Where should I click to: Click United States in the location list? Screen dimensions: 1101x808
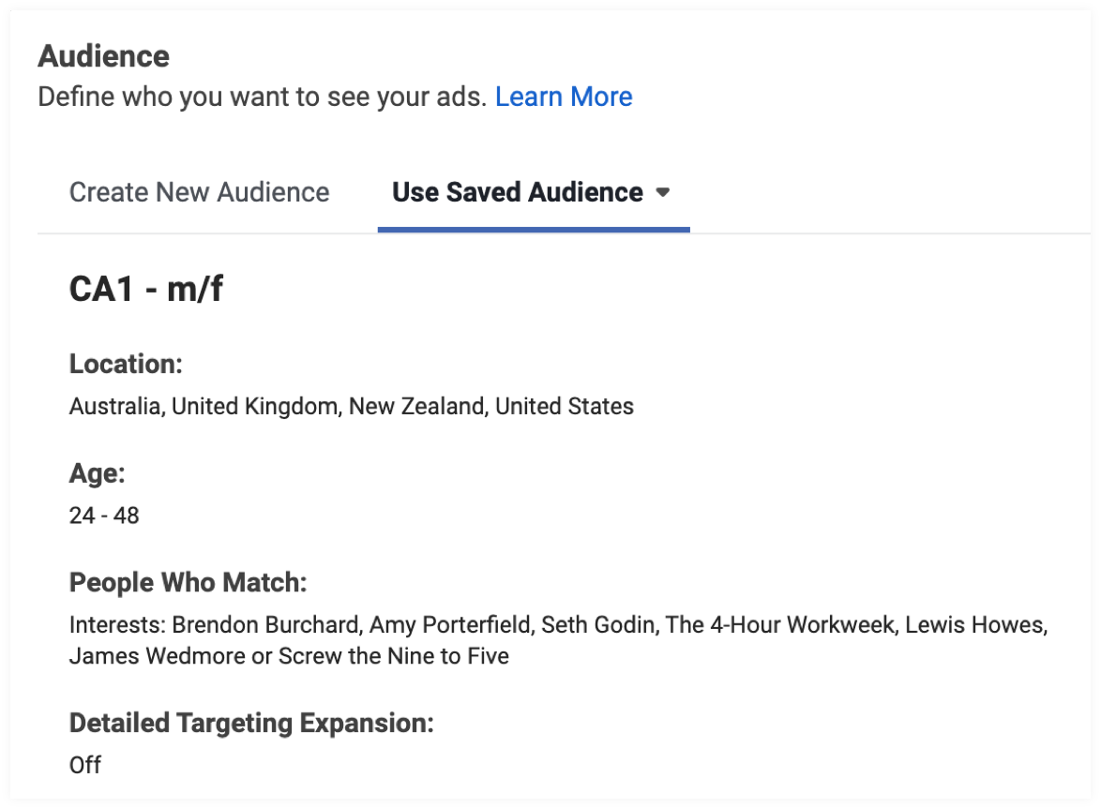(565, 406)
